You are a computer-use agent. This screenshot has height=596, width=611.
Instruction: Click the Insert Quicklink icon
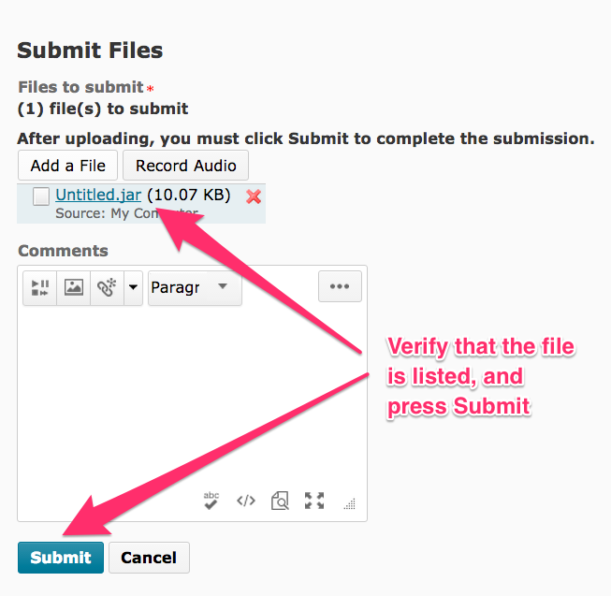(x=106, y=287)
